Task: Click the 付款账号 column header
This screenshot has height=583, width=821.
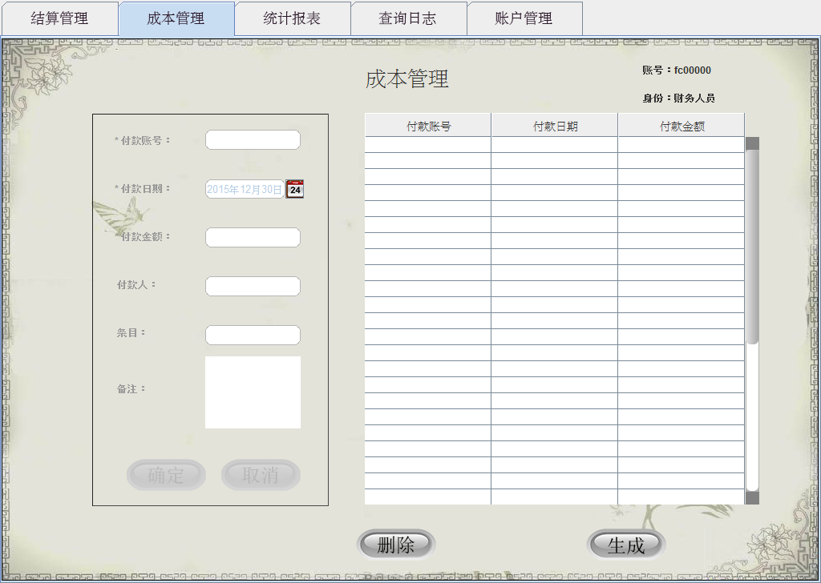Action: point(427,124)
